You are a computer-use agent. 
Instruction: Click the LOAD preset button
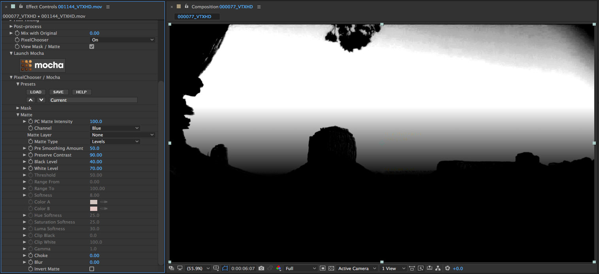click(36, 92)
